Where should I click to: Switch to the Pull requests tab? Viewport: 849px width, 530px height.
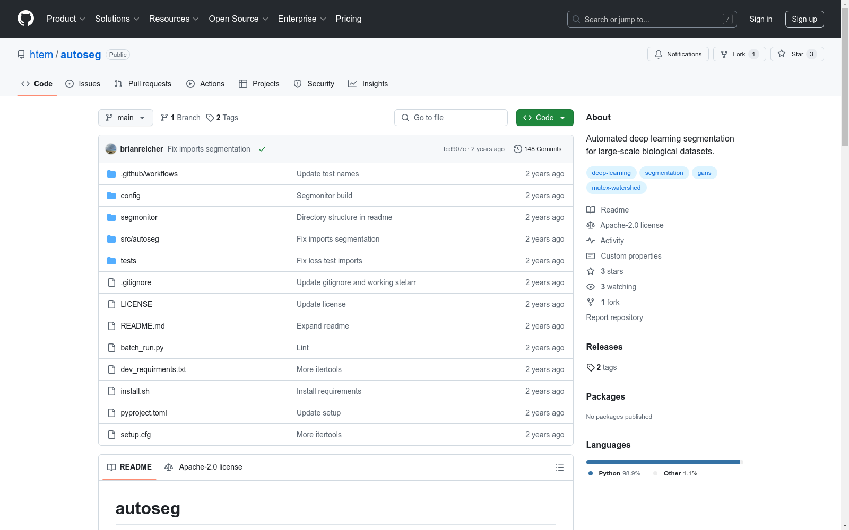[143, 84]
